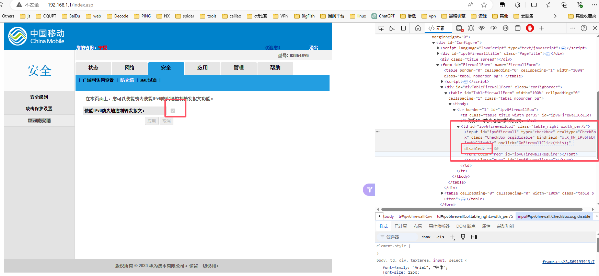The height and width of the screenshot is (276, 599).
Task: Open the 攻击保护设置 sidebar link
Action: 39,109
